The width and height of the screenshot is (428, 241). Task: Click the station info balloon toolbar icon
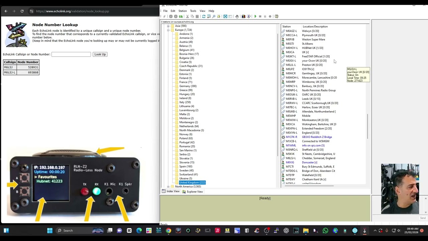click(x=248, y=16)
